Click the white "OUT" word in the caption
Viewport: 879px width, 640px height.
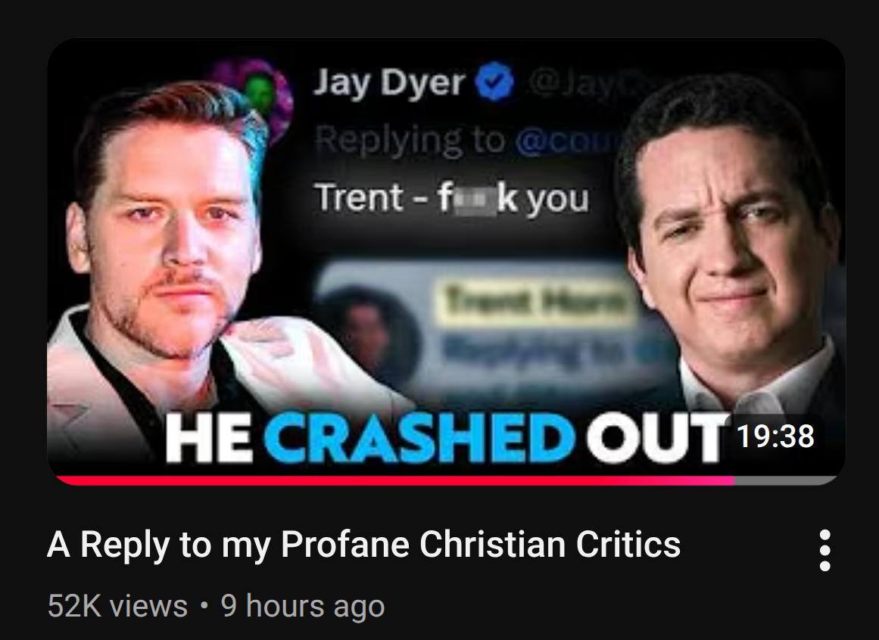coord(654,437)
